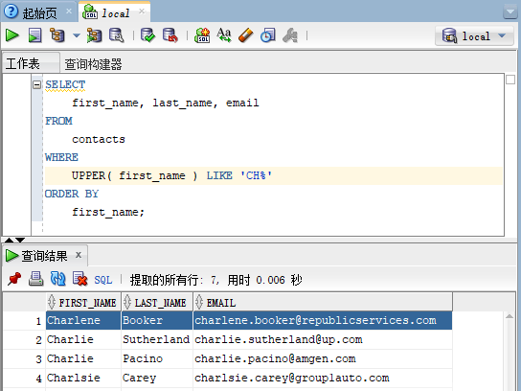Image resolution: width=521 pixels, height=391 pixels.
Task: Switch to the 起始页 tab
Action: point(39,13)
